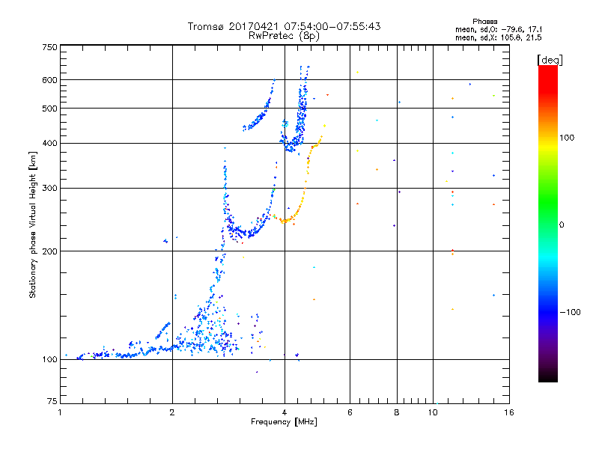This screenshot has height=449, width=599.
Task: Click the black bottom of the colorbar
Action: coord(548,376)
